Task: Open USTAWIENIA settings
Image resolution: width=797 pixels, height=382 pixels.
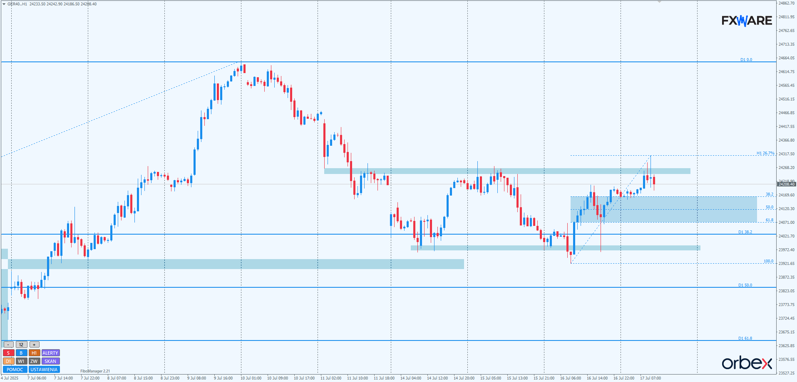Action: [x=44, y=370]
